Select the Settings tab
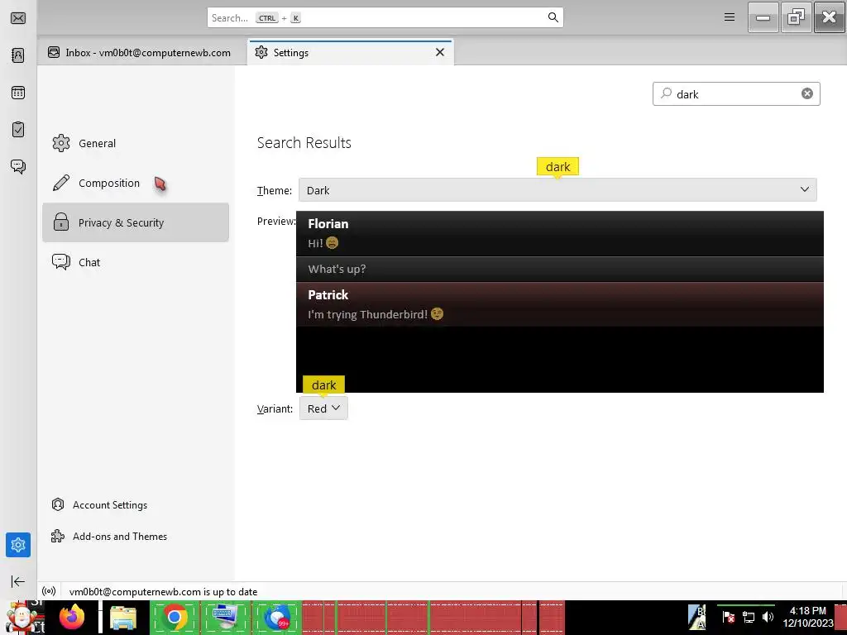 coord(351,52)
